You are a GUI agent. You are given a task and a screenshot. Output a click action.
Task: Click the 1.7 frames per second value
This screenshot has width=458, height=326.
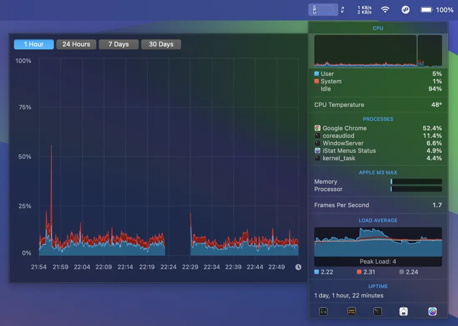pos(437,205)
